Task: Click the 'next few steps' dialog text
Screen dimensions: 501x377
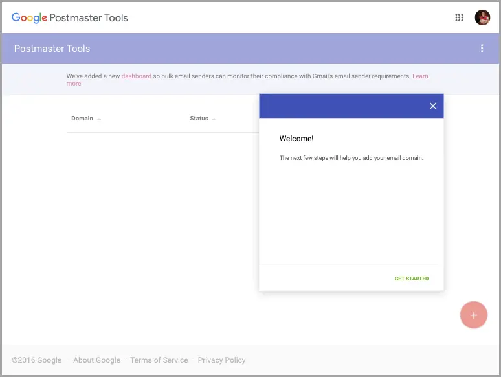Action: tap(351, 158)
